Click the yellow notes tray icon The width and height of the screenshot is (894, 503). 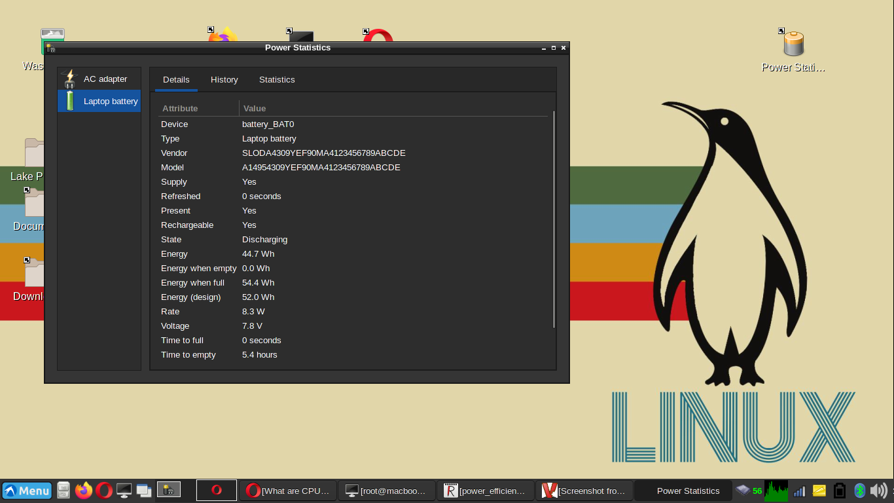[x=819, y=491]
